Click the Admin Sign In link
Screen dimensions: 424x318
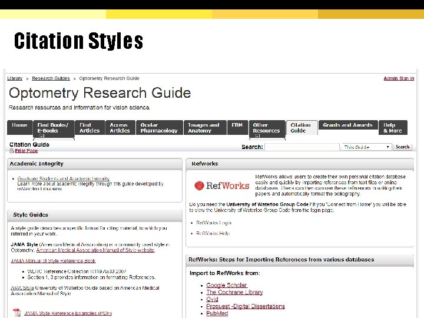399,78
